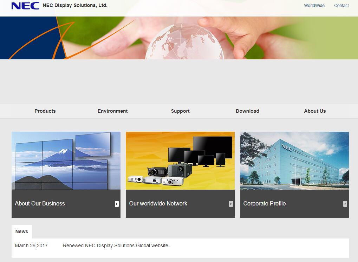Screen dimensions: 358x262
Task: Go to the Contact page
Action: 341,6
